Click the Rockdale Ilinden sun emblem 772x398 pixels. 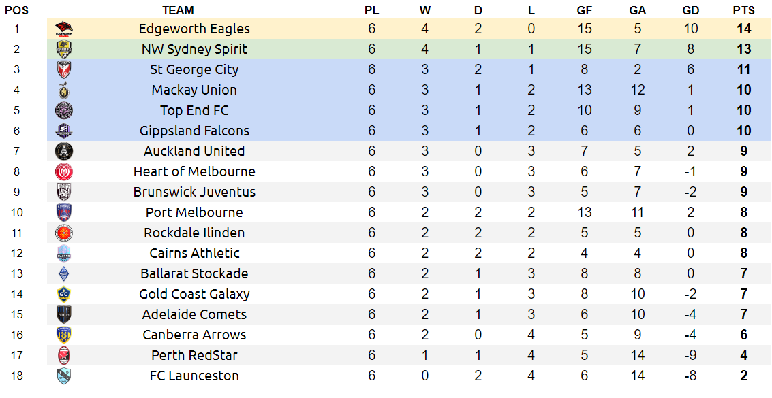click(x=64, y=233)
